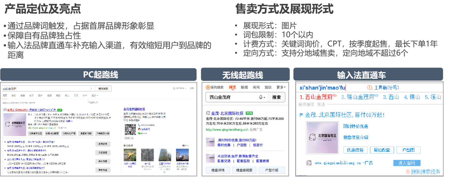The image size is (456, 177).
Task: Click the phone number icon in the PC right panel
Action: click(x=139, y=125)
